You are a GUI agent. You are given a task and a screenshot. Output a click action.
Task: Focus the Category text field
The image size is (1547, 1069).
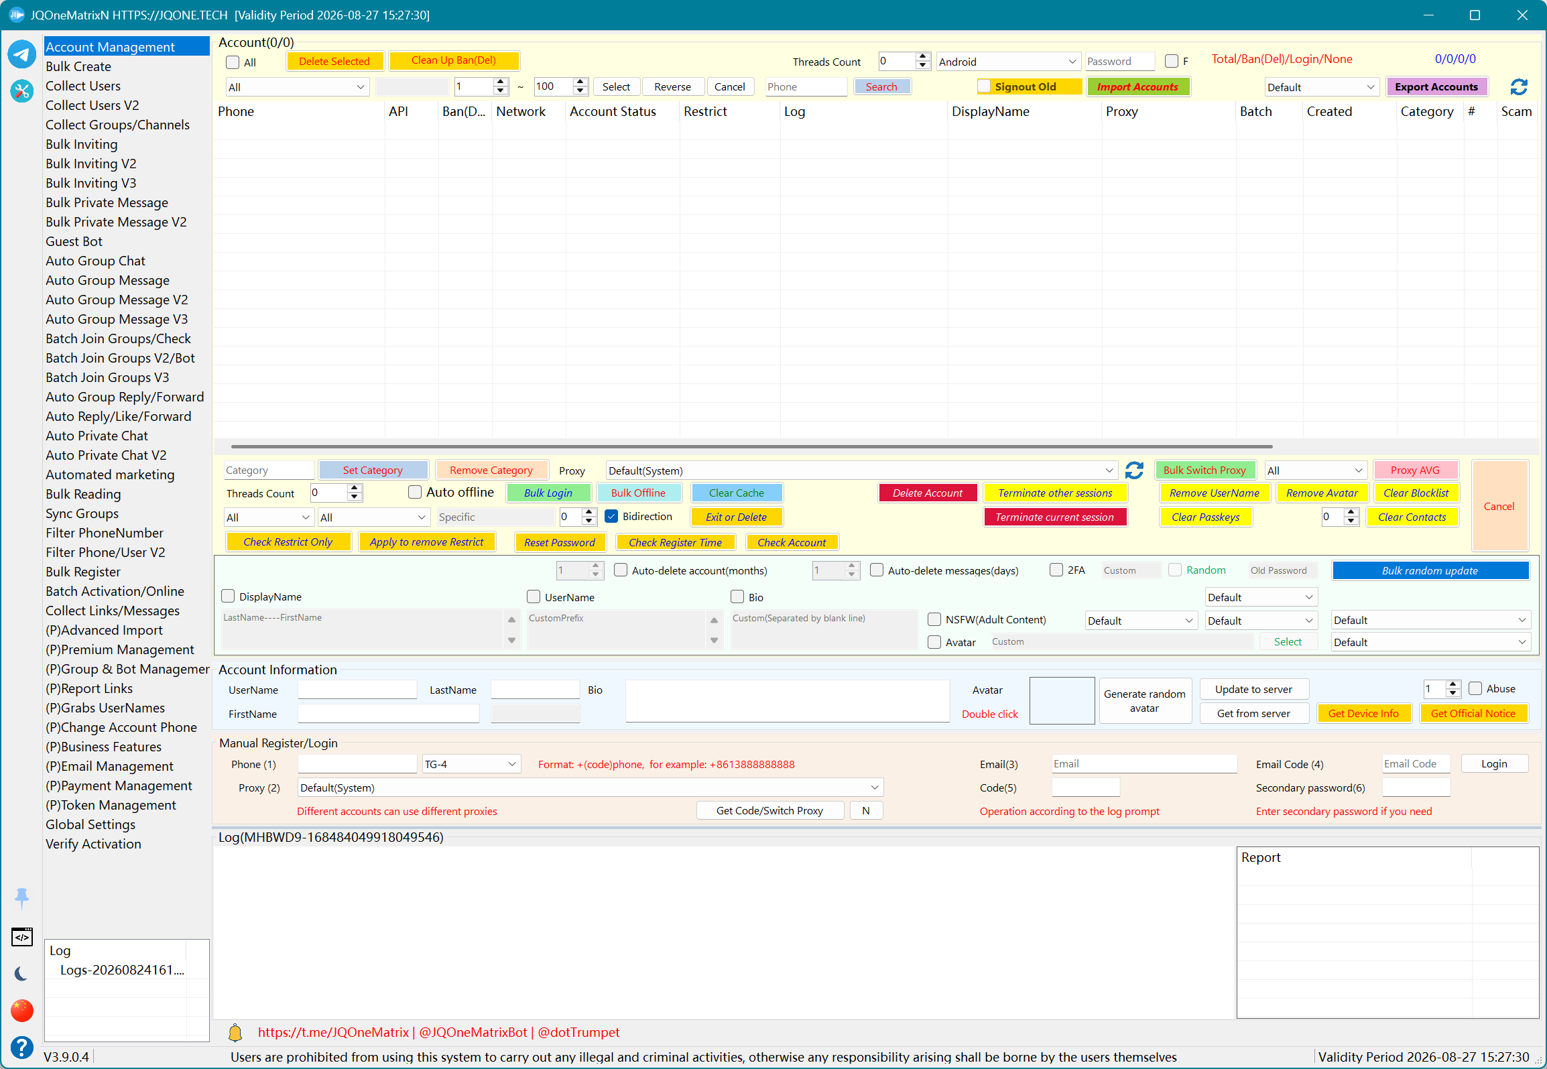coord(269,470)
